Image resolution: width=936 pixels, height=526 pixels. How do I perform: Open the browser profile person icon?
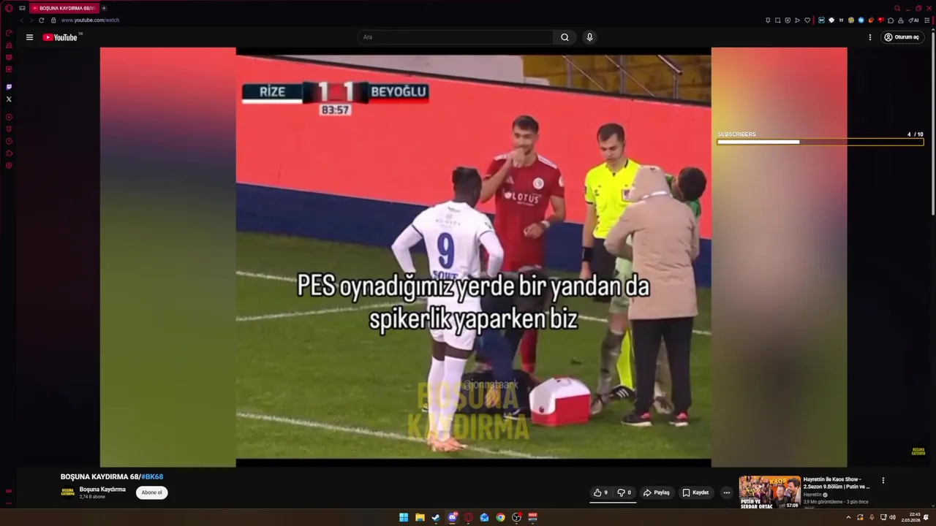[901, 20]
